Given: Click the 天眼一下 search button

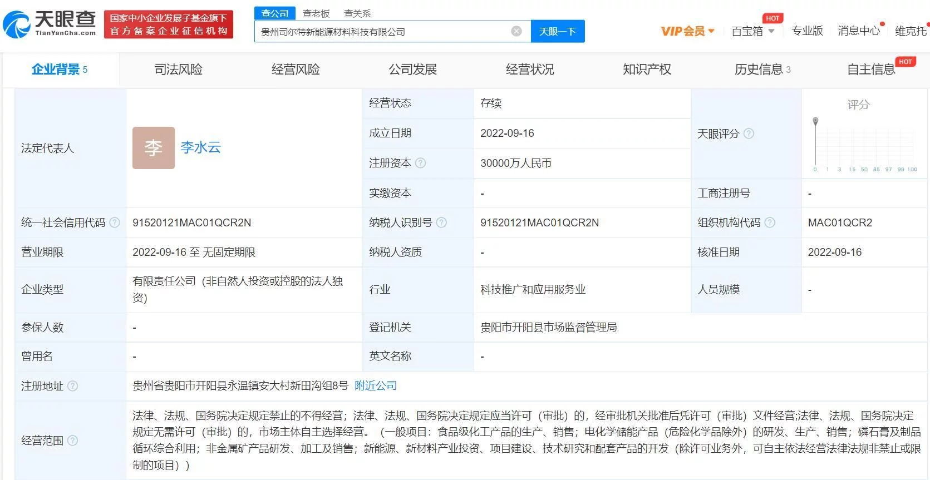Looking at the screenshot, I should pyautogui.click(x=558, y=31).
